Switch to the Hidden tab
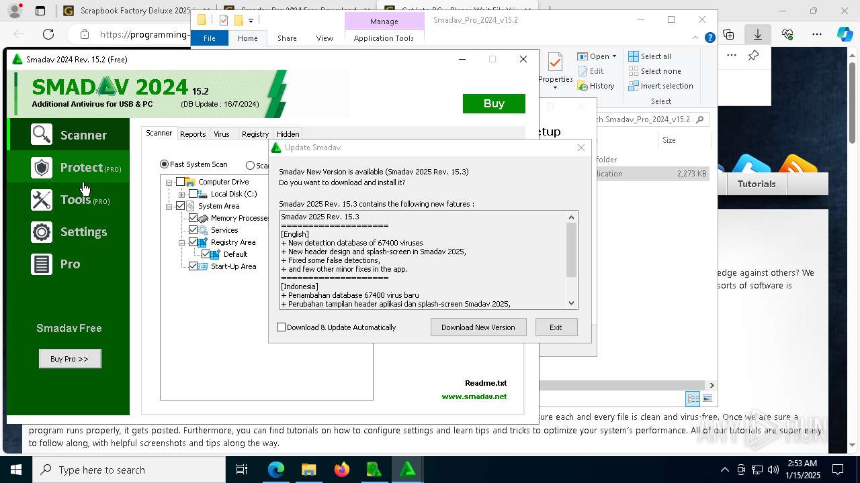860x483 pixels. coord(288,134)
